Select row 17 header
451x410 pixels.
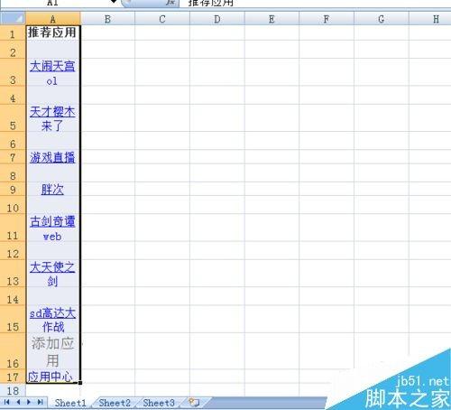(x=13, y=377)
